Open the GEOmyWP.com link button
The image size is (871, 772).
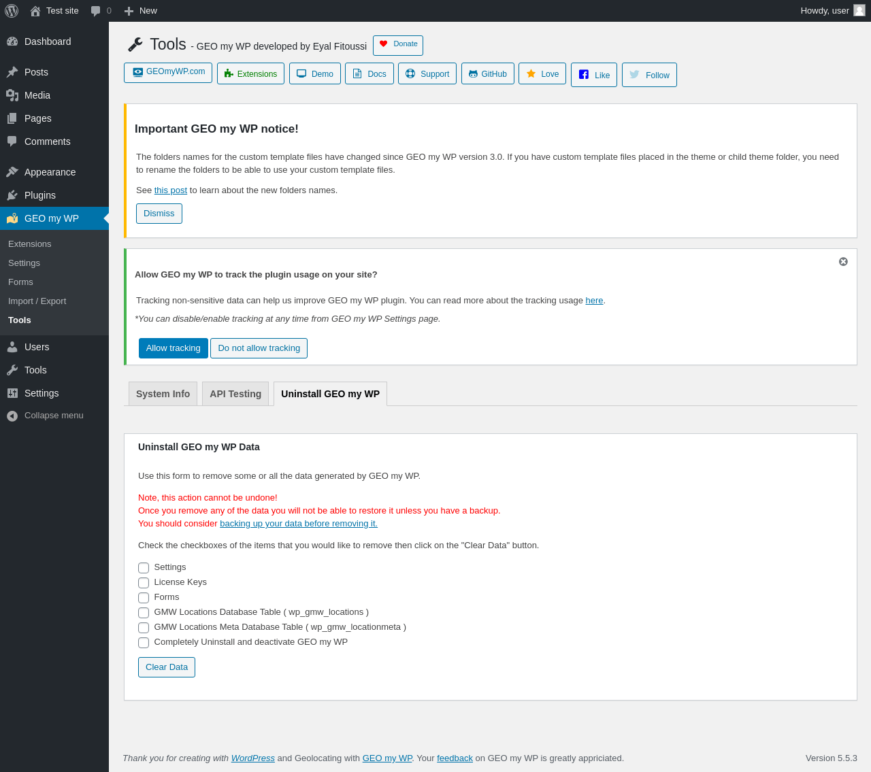coord(168,73)
